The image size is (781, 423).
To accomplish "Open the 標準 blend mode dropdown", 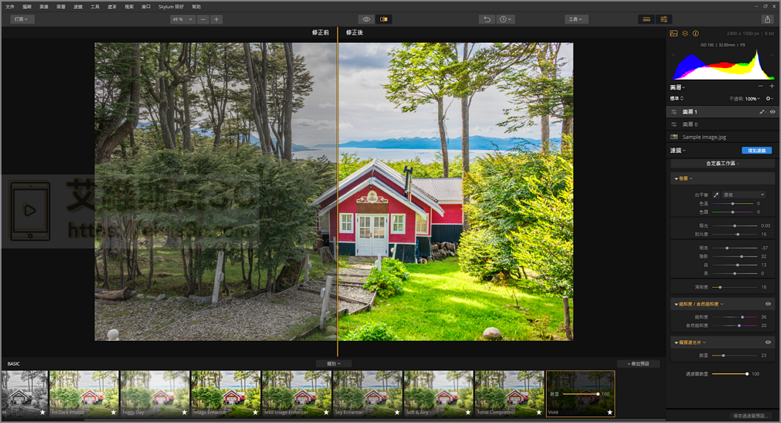I will point(677,98).
